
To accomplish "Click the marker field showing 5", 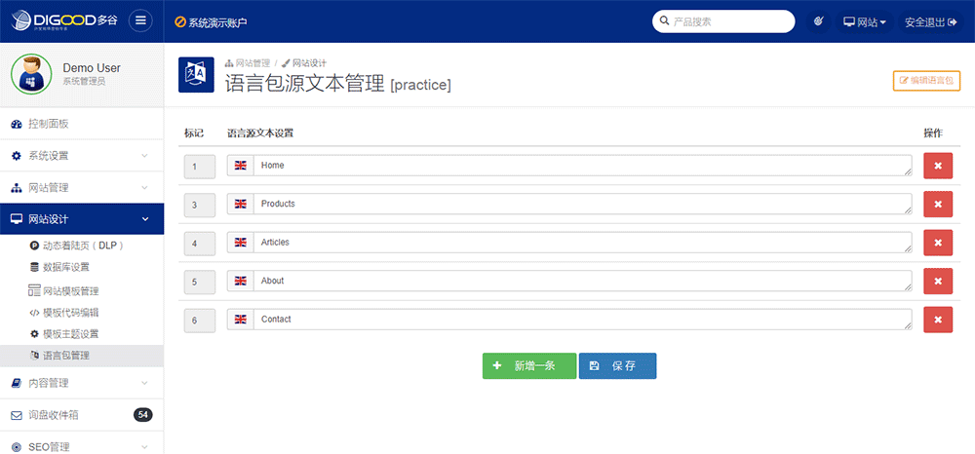I will click(x=200, y=282).
